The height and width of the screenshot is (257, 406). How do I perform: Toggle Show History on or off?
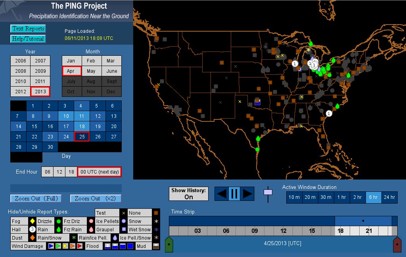coord(189,194)
